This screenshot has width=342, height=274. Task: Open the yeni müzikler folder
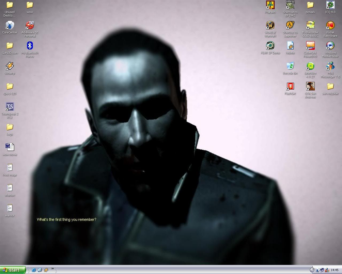330,86
